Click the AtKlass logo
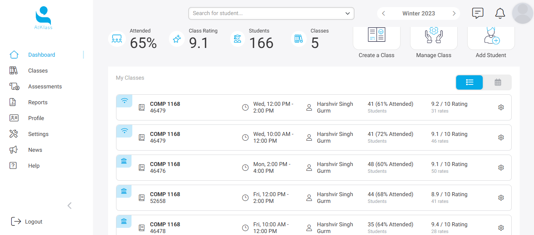Viewport: 534px width, 235px height. point(43,18)
